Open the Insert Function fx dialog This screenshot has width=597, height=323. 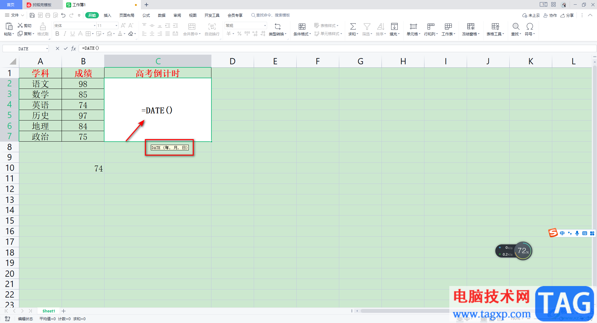(x=74, y=48)
